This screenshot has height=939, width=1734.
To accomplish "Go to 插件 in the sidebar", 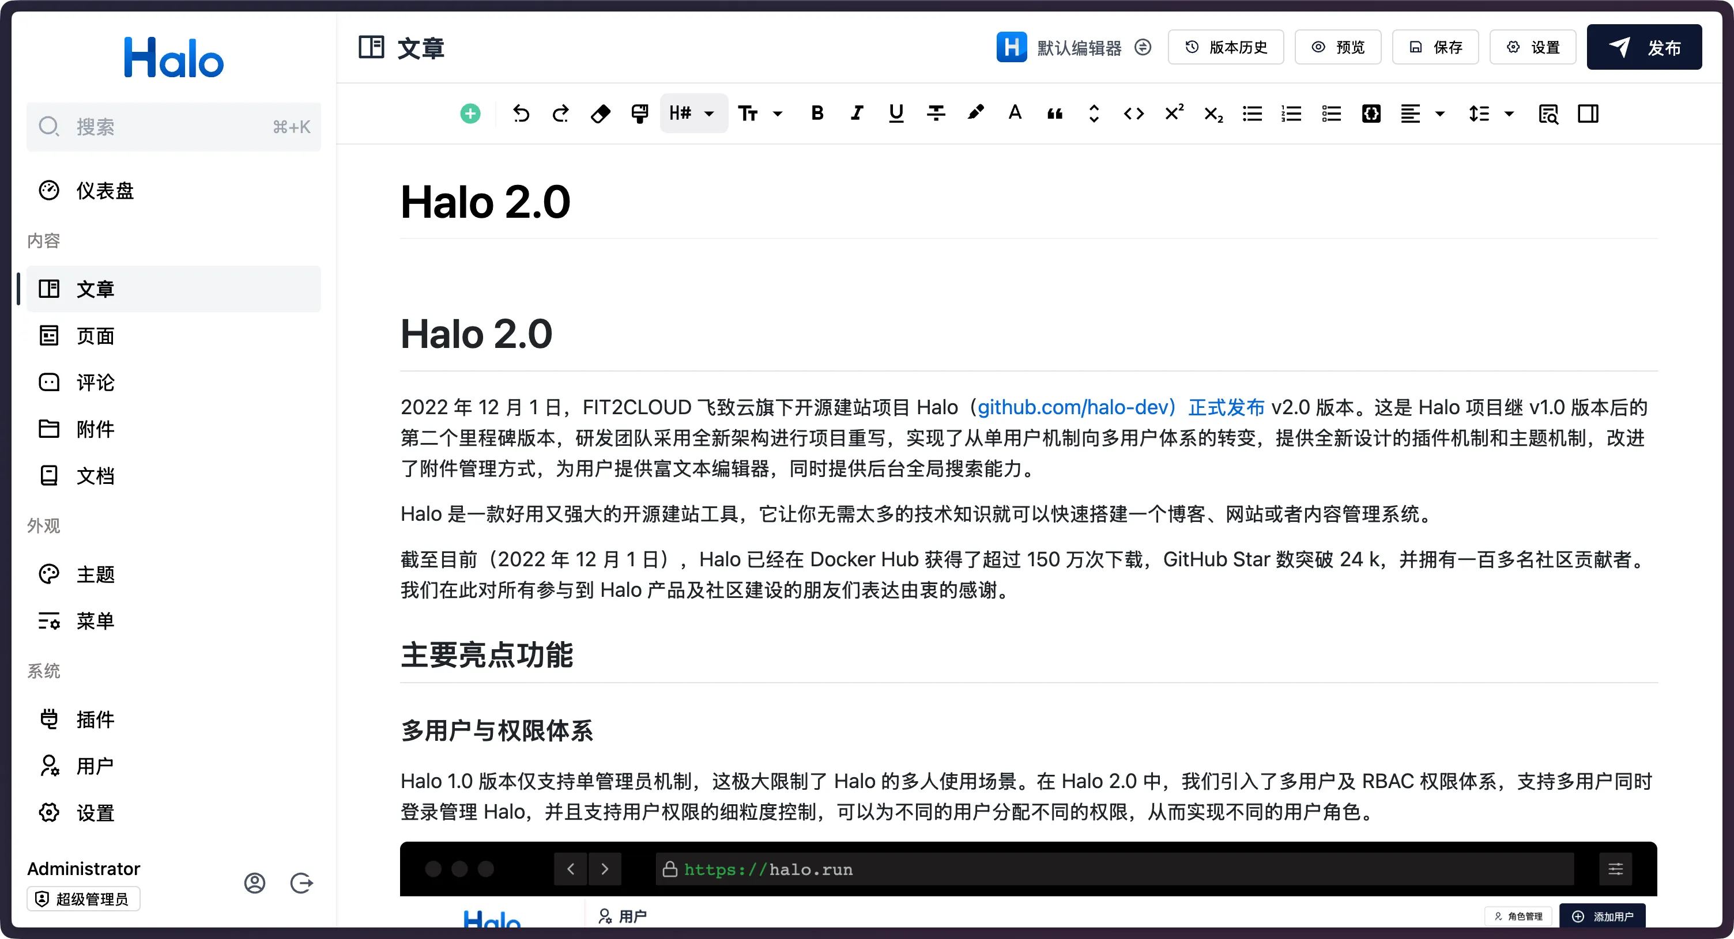I will tap(95, 719).
